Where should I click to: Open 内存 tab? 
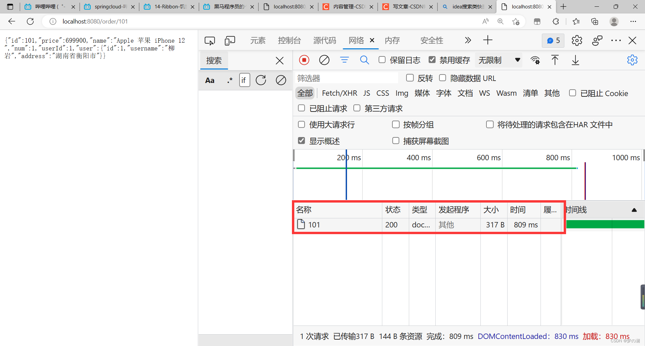tap(392, 41)
